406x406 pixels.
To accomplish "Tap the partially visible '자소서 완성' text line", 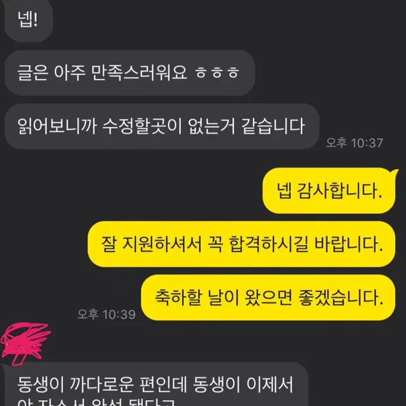I will [x=96, y=402].
